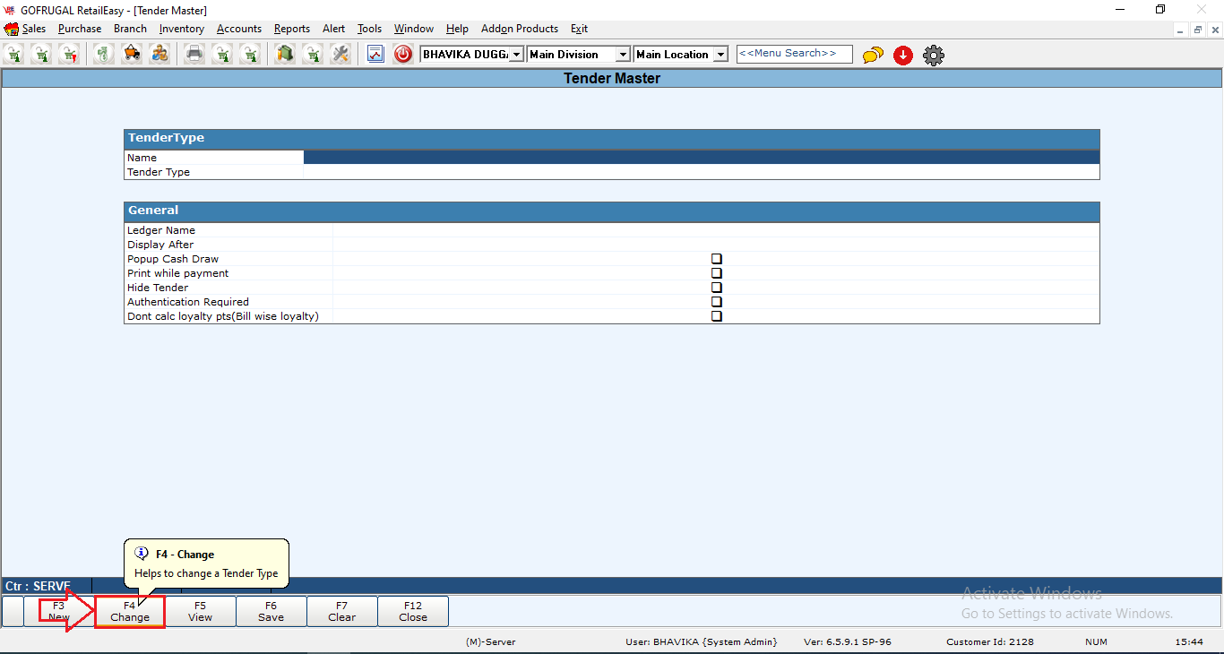The width and height of the screenshot is (1224, 654).
Task: Open the green inventory box toolbar icon
Action: [x=285, y=55]
